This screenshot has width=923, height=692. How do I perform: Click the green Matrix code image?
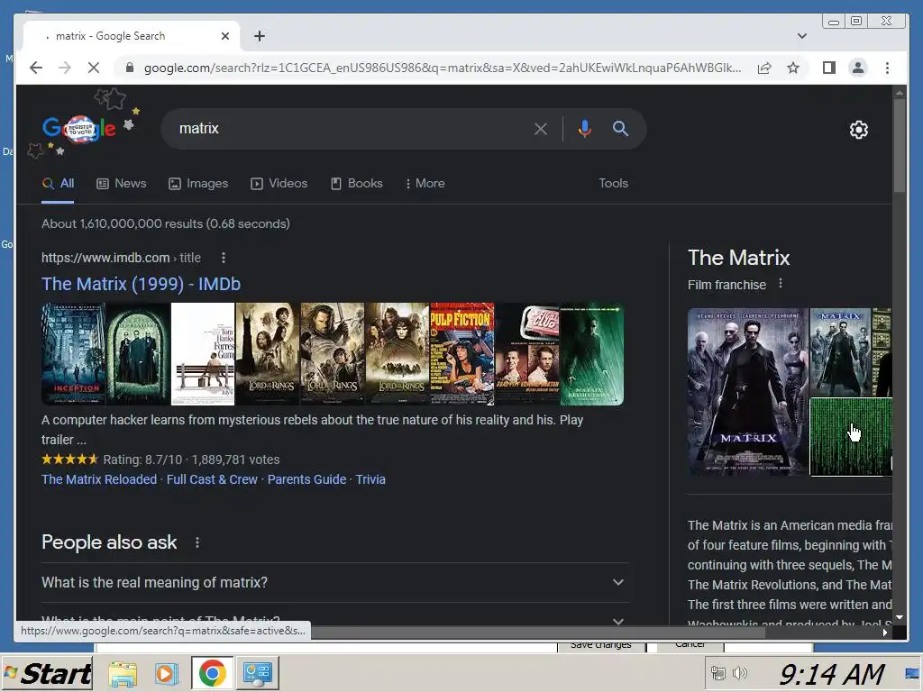tap(851, 437)
